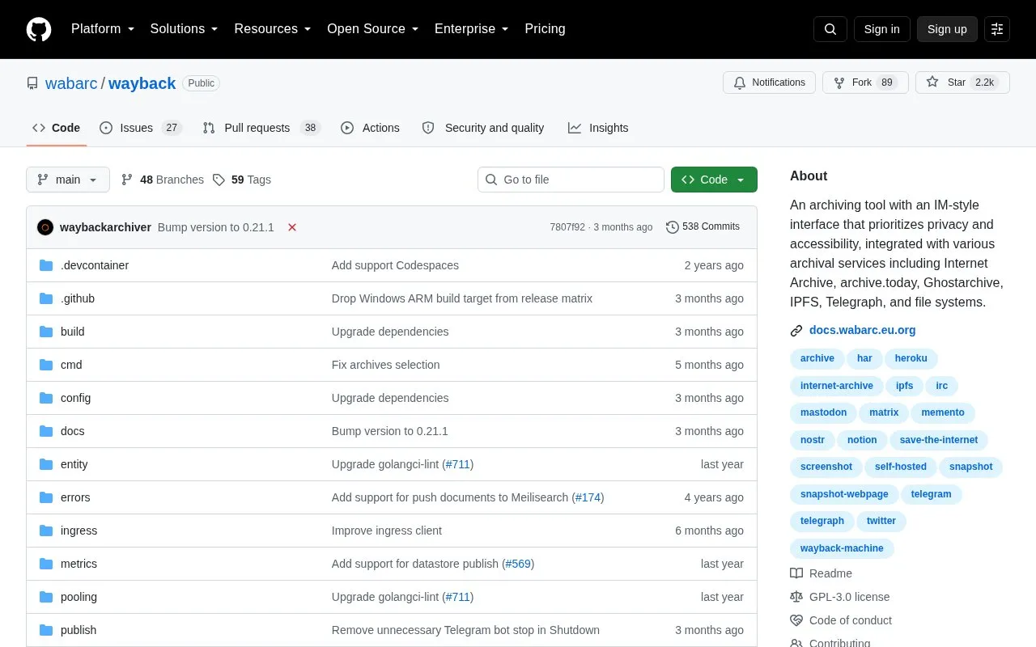Click the folder icon for publish
The image size is (1036, 647).
click(x=46, y=630)
